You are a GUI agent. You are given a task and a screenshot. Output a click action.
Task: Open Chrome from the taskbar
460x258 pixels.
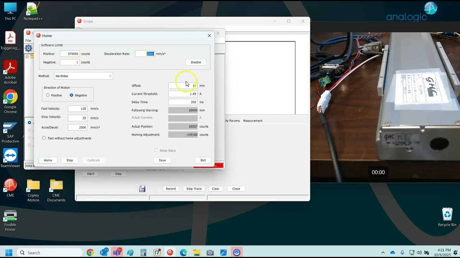point(90,253)
